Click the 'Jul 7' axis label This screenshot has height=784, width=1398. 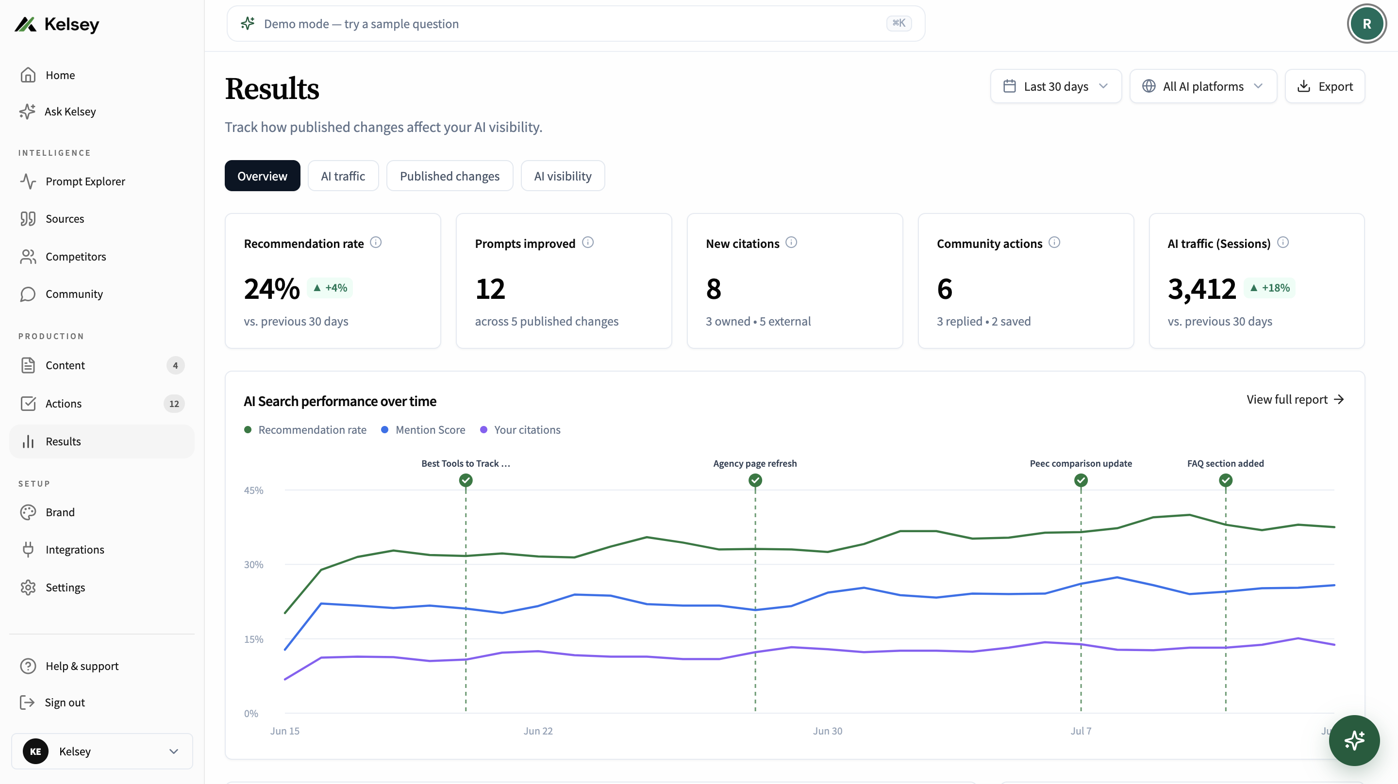1081,731
